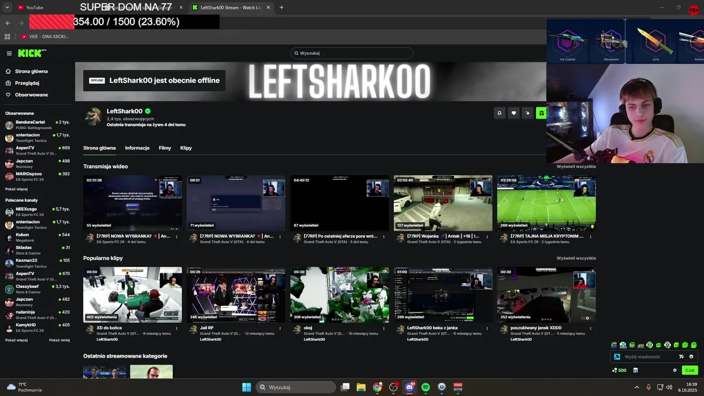Open OBS Studio from the taskbar
Screen dimensions: 704x396
click(x=393, y=387)
